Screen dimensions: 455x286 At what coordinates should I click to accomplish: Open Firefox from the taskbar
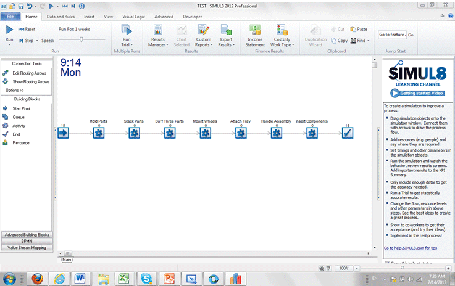38,279
